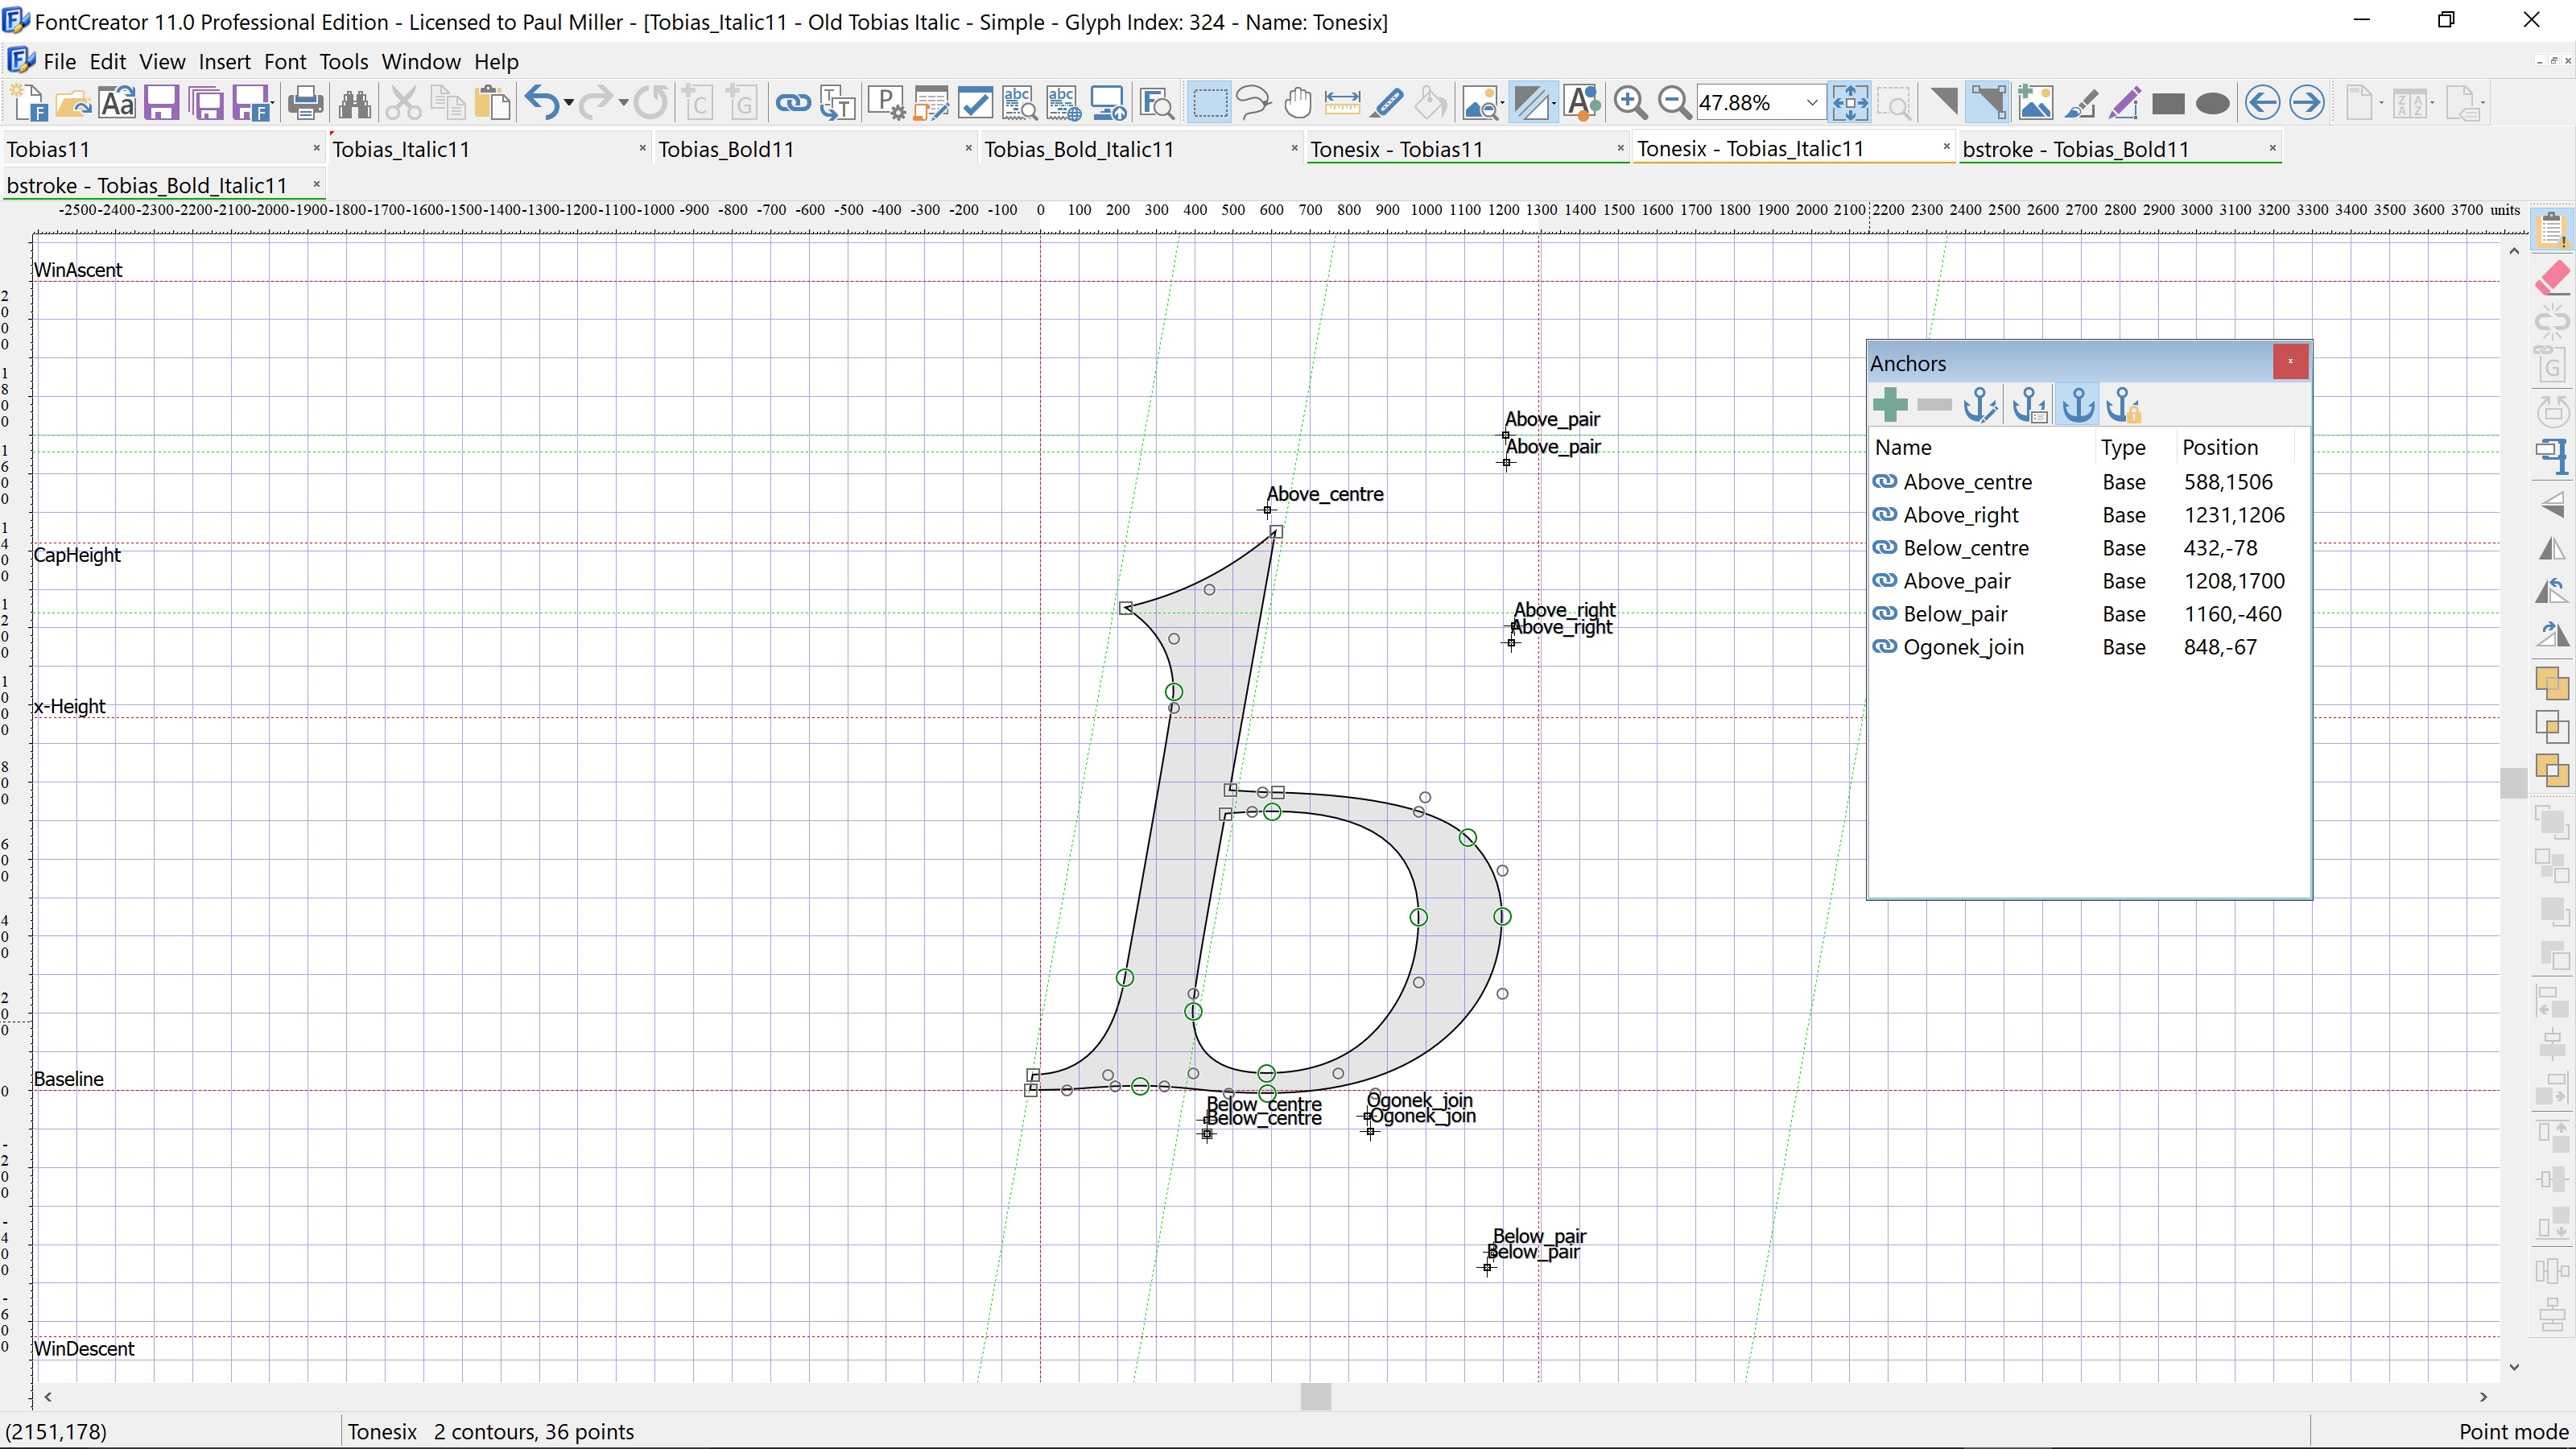Click rename anchor icon with pencil
Viewport: 2576px width, 1449px height.
point(1981,405)
